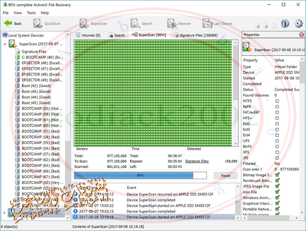Pause the running scan

[225, 176]
